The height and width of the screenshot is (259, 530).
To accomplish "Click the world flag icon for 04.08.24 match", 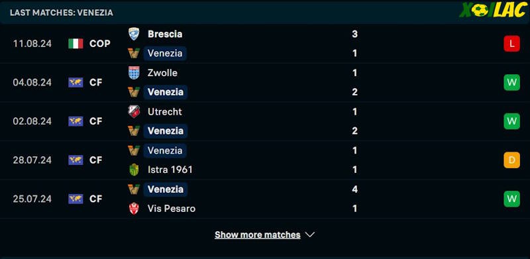I will point(76,83).
